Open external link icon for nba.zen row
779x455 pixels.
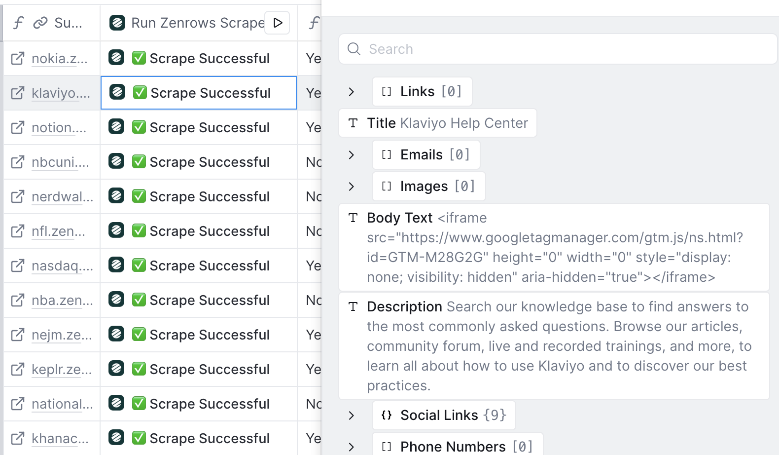(18, 300)
